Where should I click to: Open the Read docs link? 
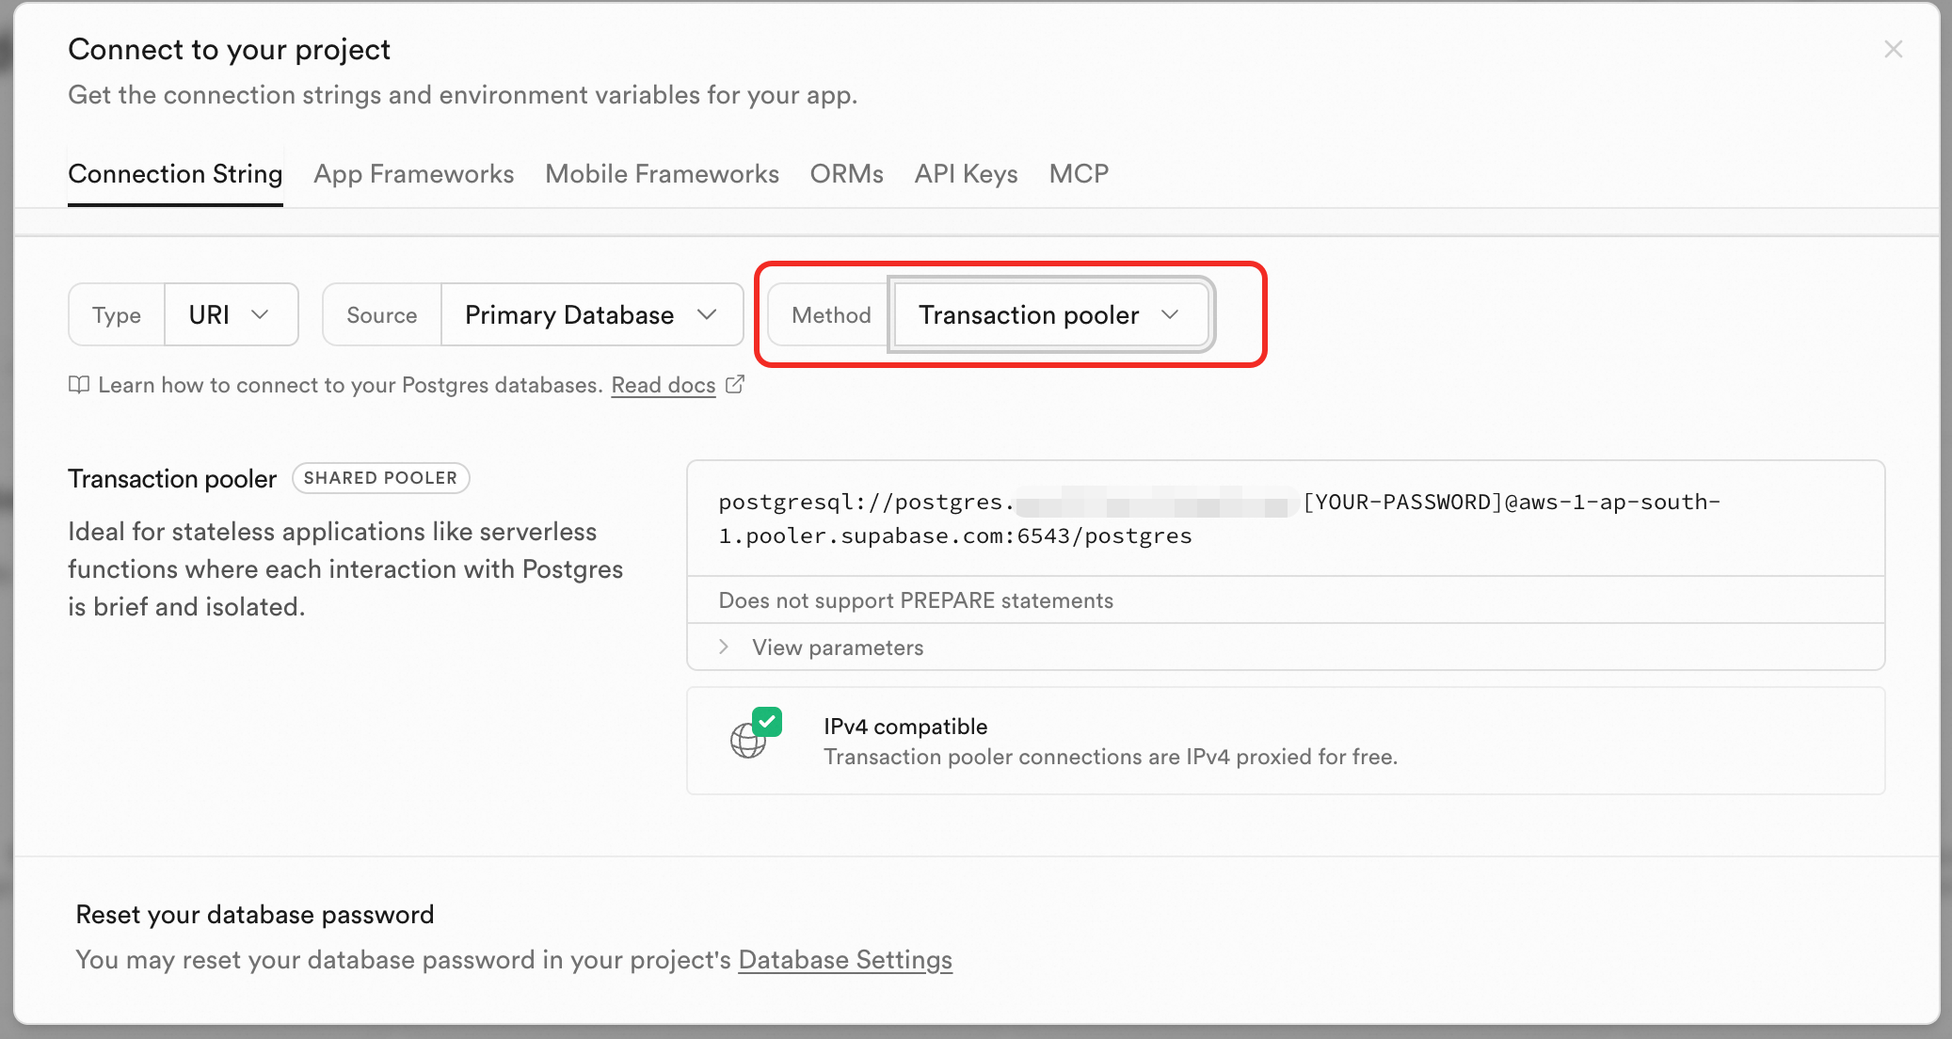click(663, 385)
